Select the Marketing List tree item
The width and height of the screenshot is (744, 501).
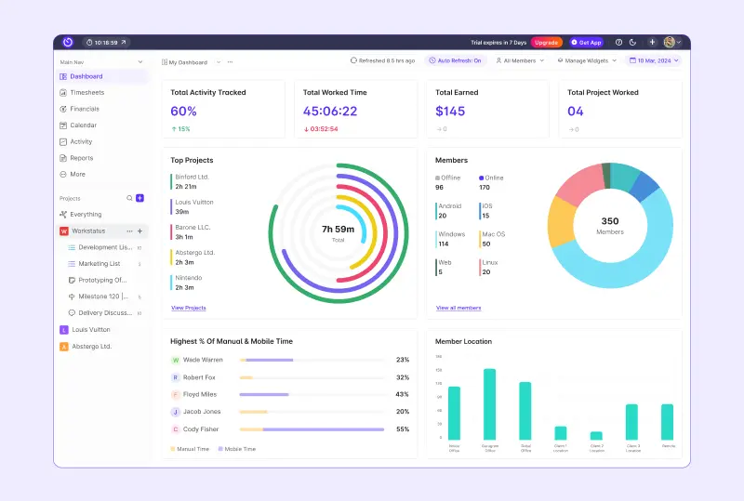[99, 264]
